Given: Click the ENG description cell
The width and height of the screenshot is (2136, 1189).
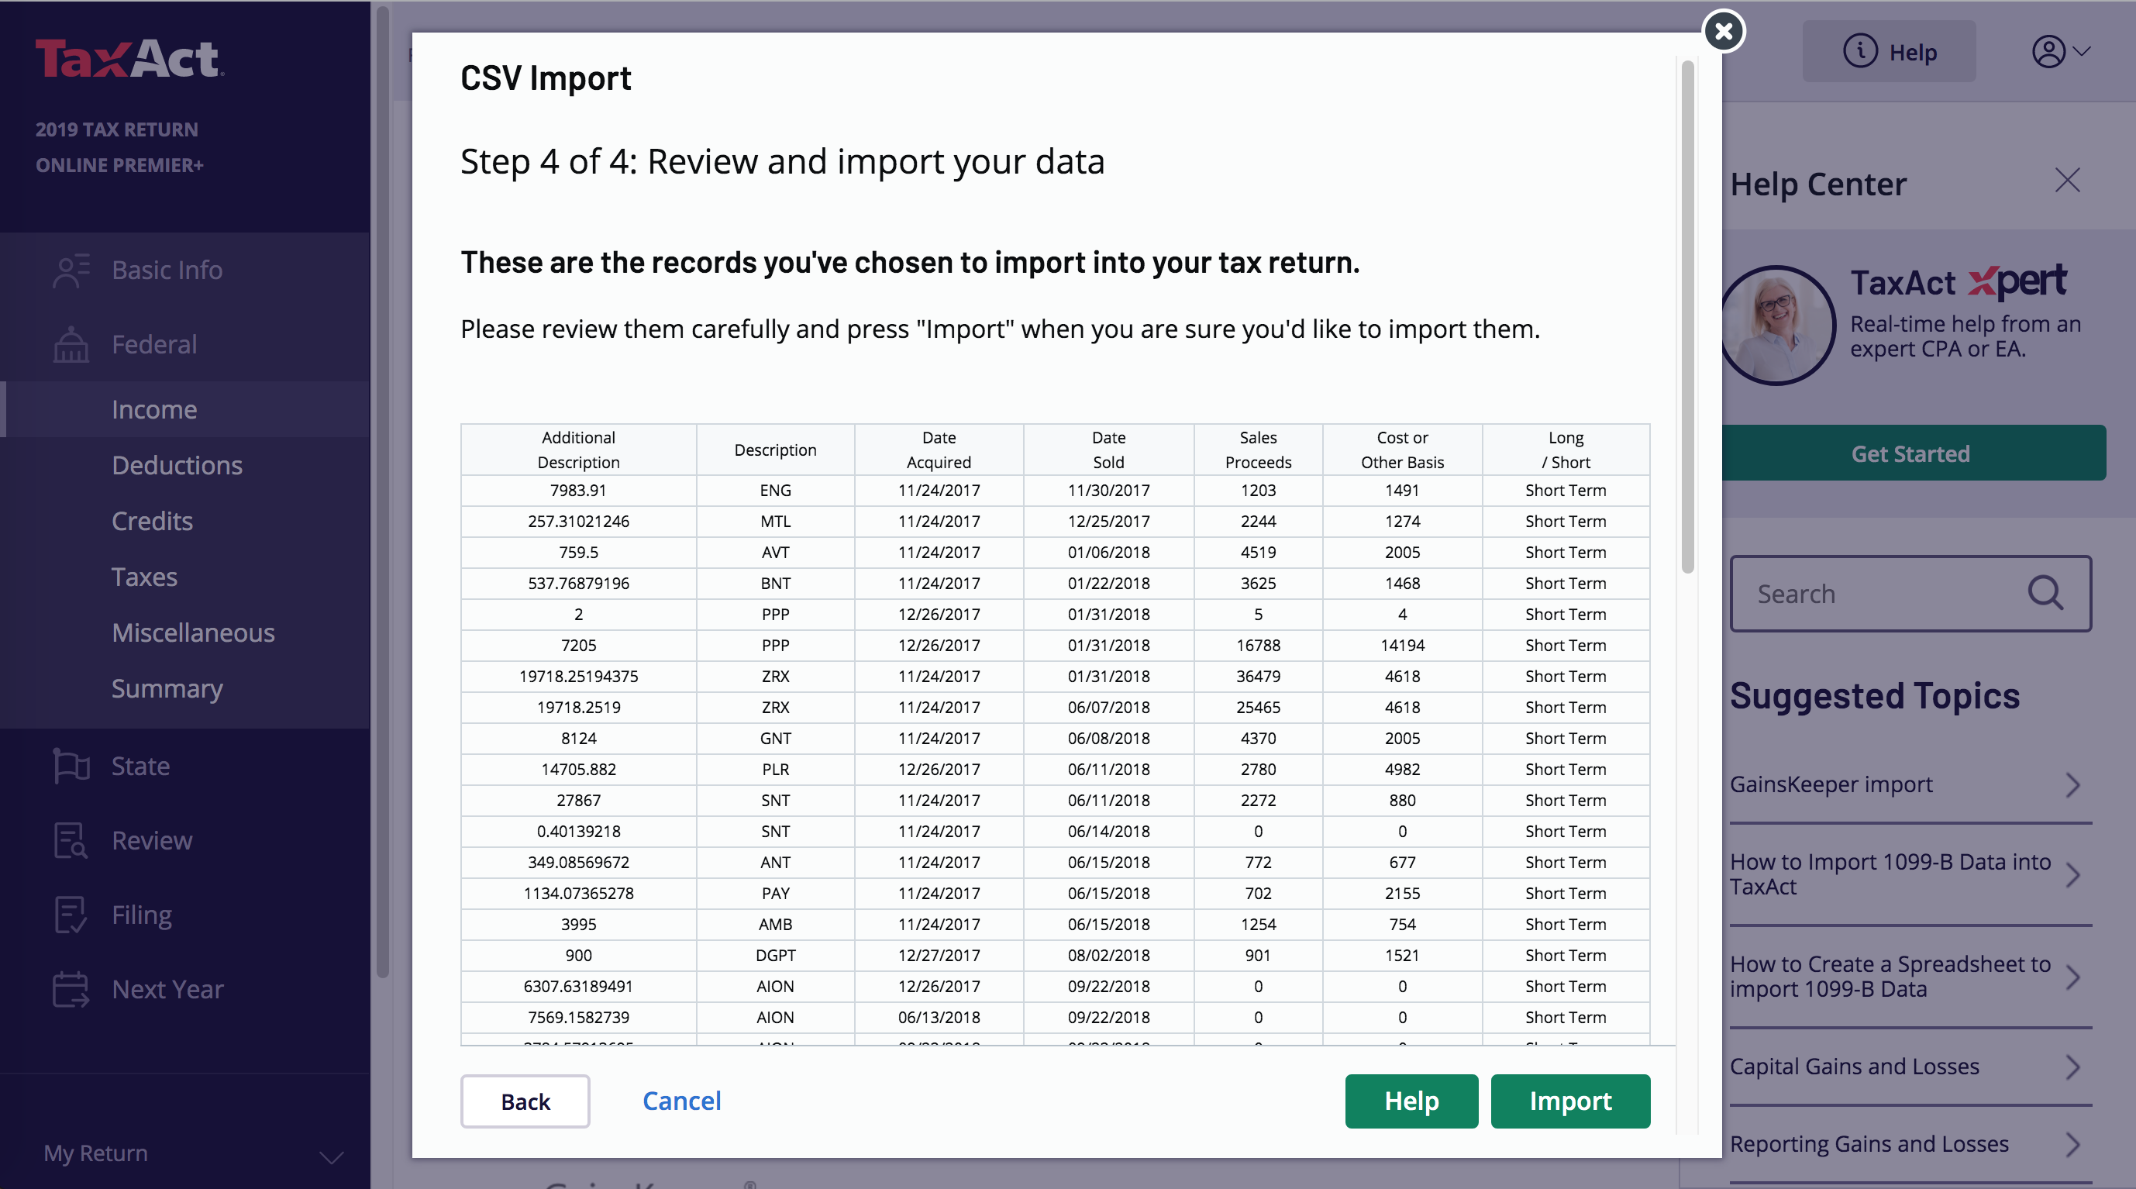Looking at the screenshot, I should pos(775,490).
